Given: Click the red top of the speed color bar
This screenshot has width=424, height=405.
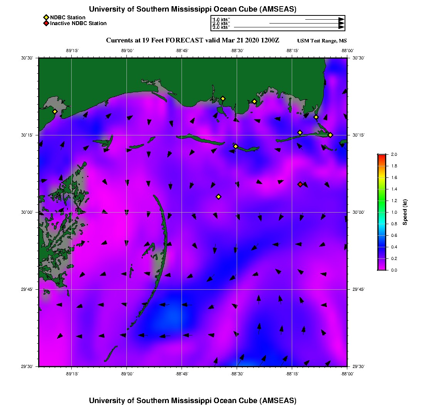Looking at the screenshot, I should tap(382, 156).
